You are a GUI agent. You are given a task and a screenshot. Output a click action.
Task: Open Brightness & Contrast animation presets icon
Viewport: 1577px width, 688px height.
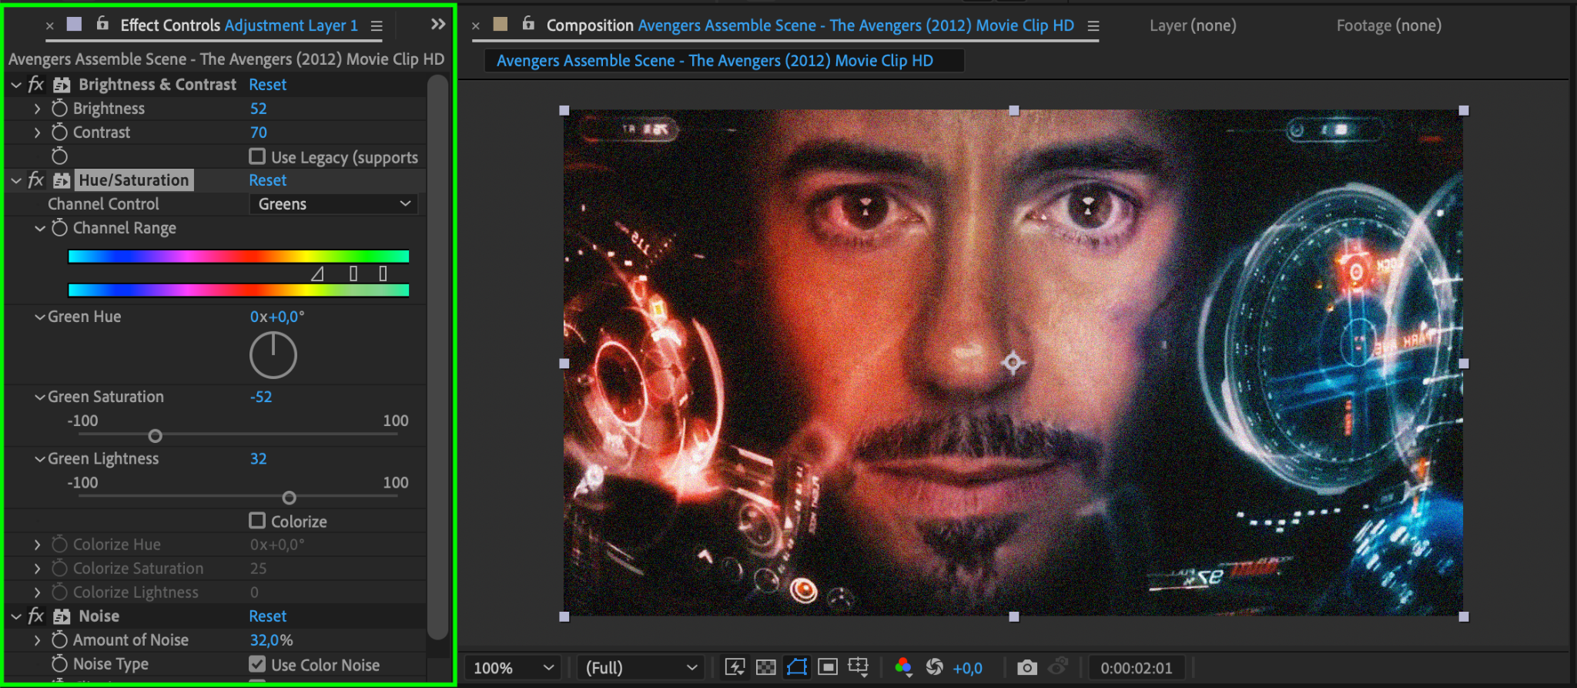(x=62, y=85)
